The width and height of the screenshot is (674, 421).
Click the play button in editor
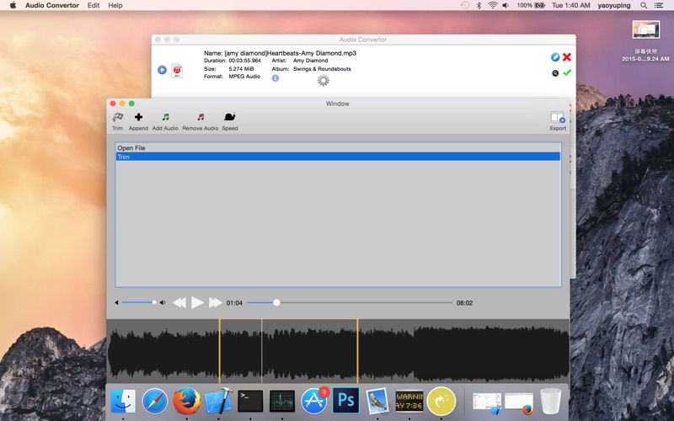click(x=197, y=303)
